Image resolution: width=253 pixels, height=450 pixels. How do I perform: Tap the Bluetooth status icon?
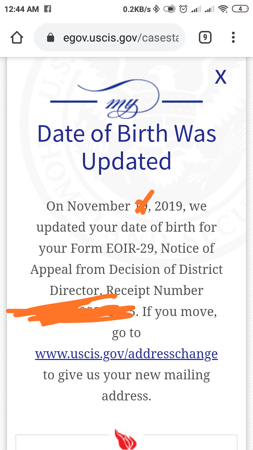tap(156, 9)
